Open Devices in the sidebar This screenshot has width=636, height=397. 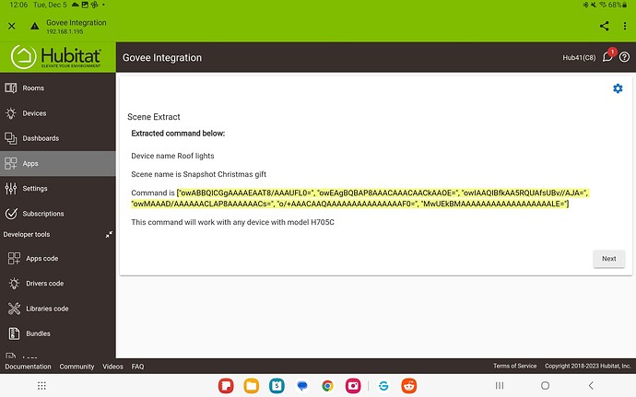click(57, 113)
